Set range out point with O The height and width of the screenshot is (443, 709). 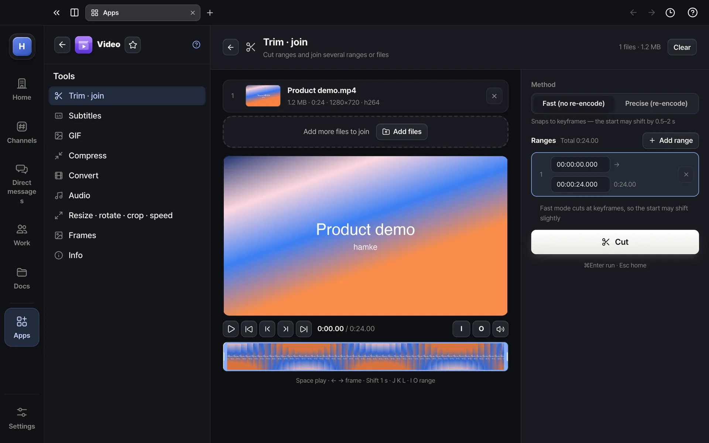point(481,329)
